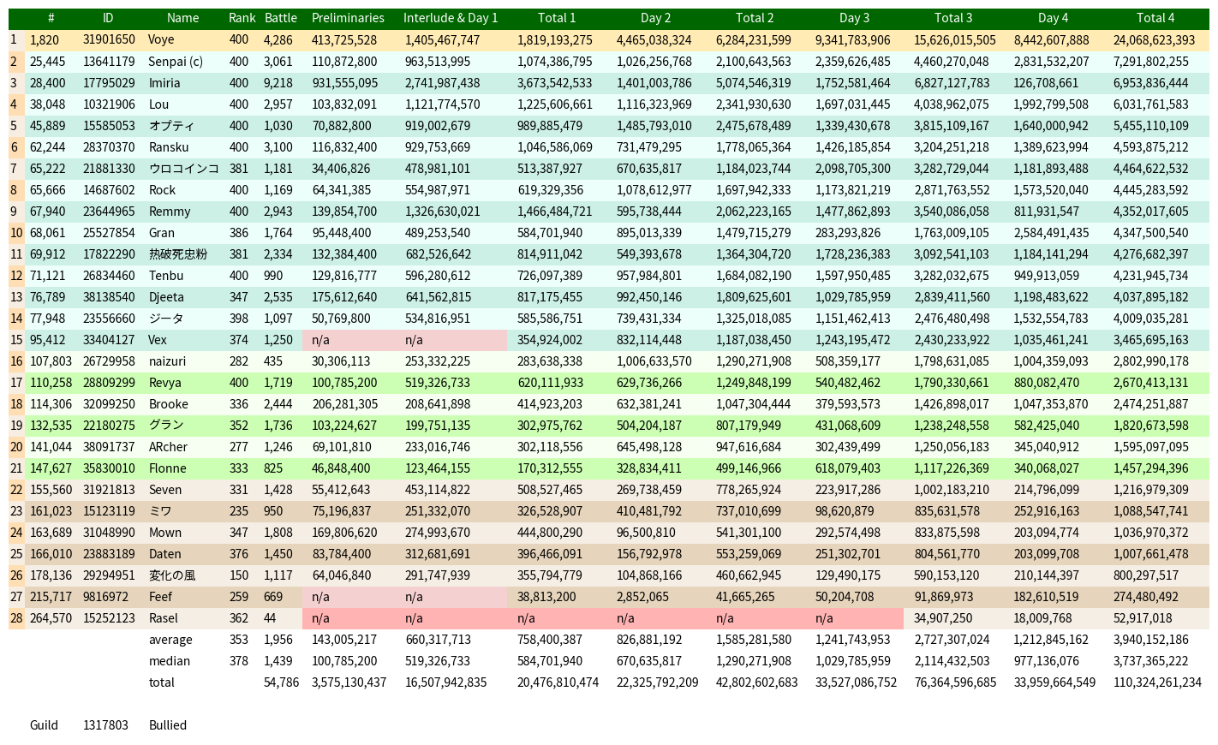Click the "Total 4" column header
Viewport: 1218px width, 745px height.
click(1155, 18)
